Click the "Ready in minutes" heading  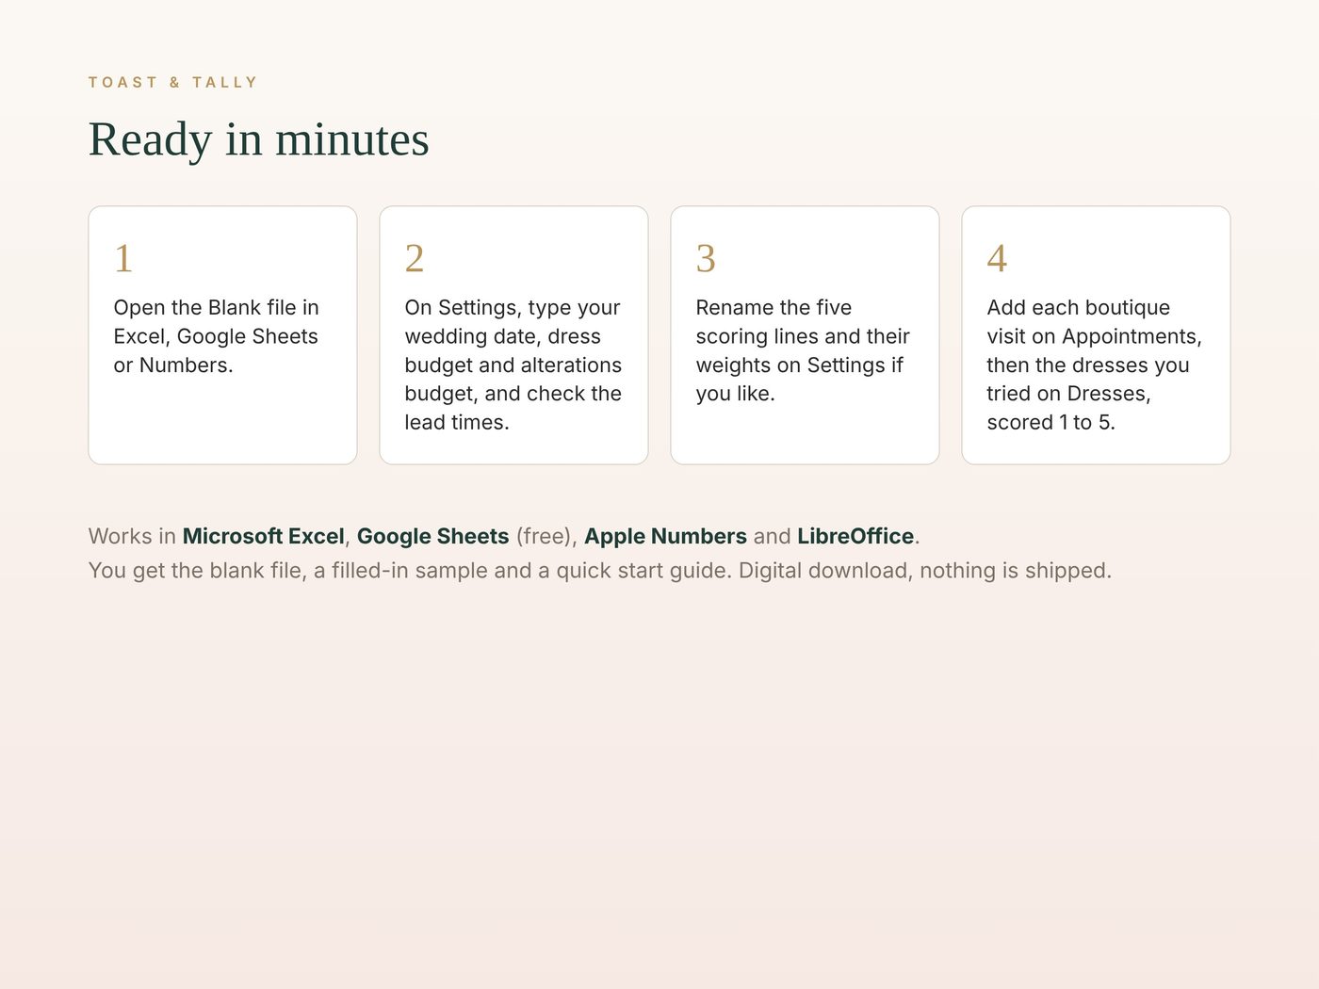[259, 139]
